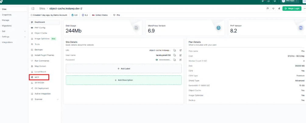
Task: Click the New badge beside Image Optimizer
Action: pos(54,39)
